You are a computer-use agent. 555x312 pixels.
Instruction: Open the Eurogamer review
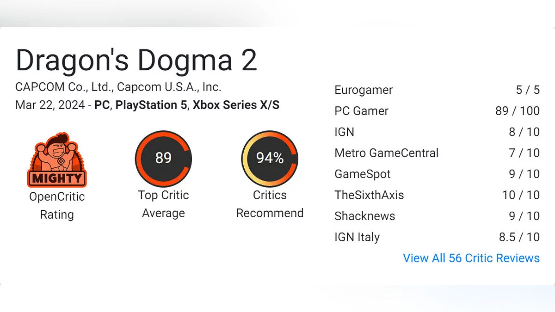364,90
